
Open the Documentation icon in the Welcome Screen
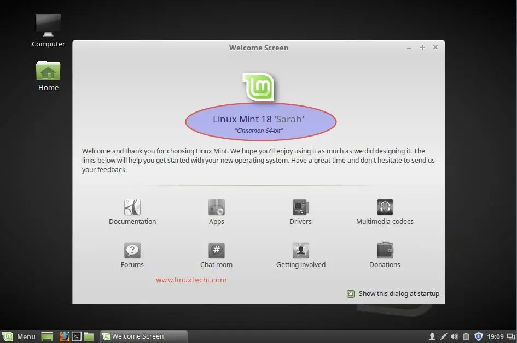[132, 207]
